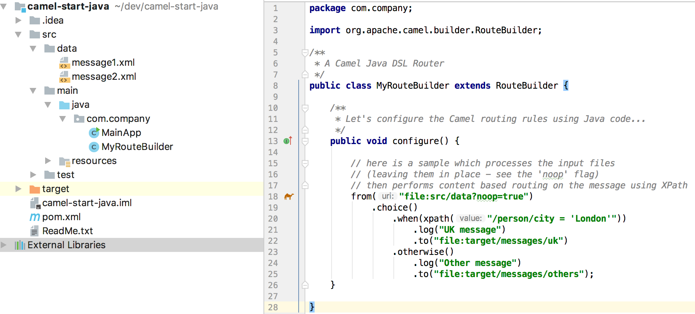Click the Maven pom.xml file icon
This screenshot has width=695, height=314.
[34, 217]
